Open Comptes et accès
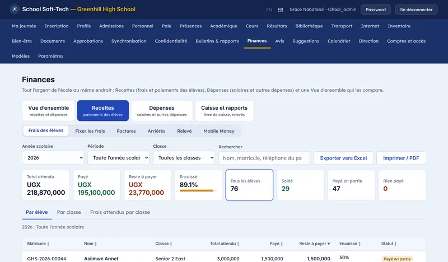 pyautogui.click(x=406, y=41)
